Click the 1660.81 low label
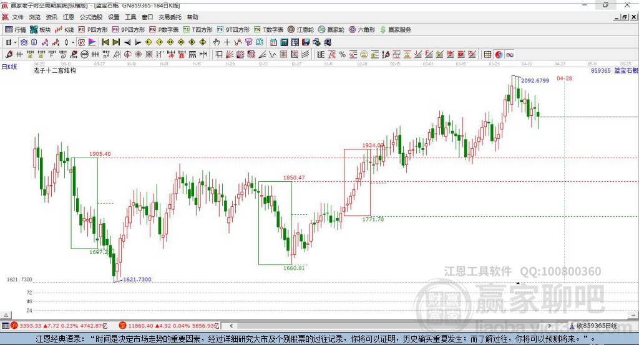The height and width of the screenshot is (345, 639). [294, 268]
